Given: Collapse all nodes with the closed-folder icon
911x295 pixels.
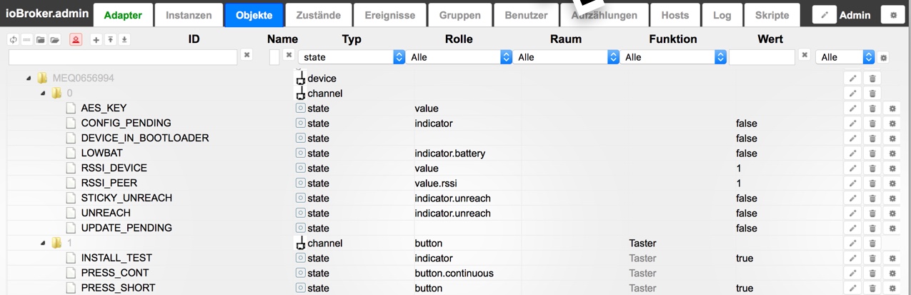Looking at the screenshot, I should click(41, 40).
